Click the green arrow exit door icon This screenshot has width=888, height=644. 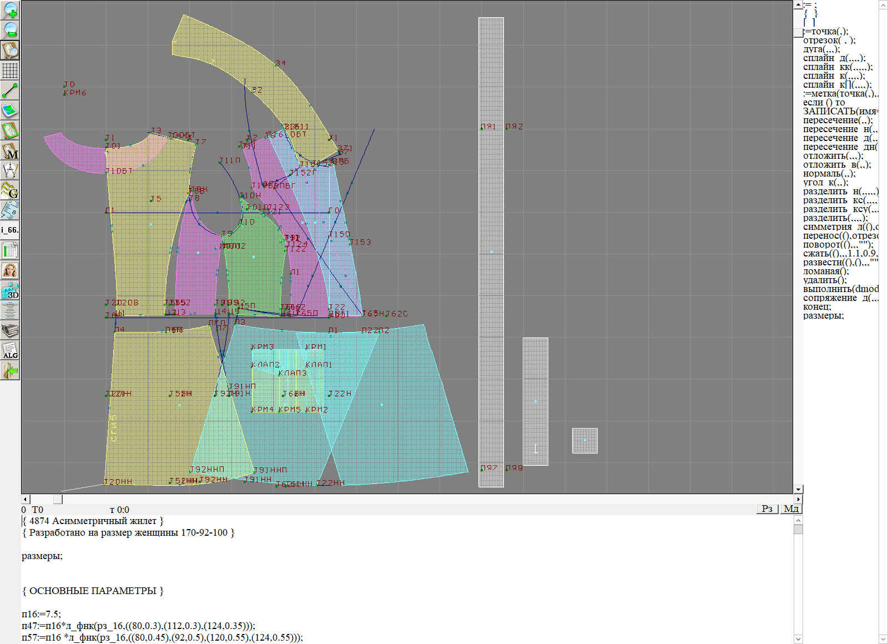pyautogui.click(x=10, y=370)
